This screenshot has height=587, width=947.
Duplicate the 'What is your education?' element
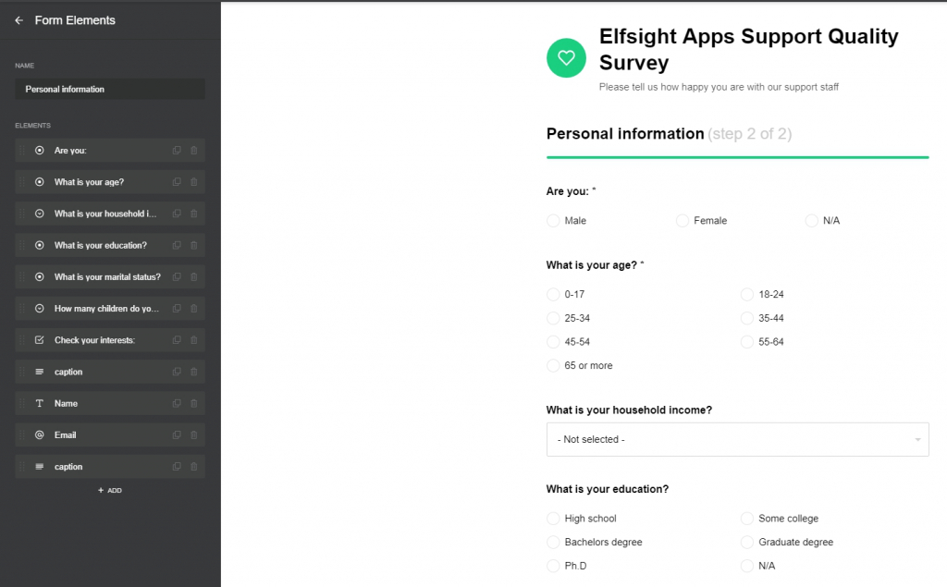177,245
